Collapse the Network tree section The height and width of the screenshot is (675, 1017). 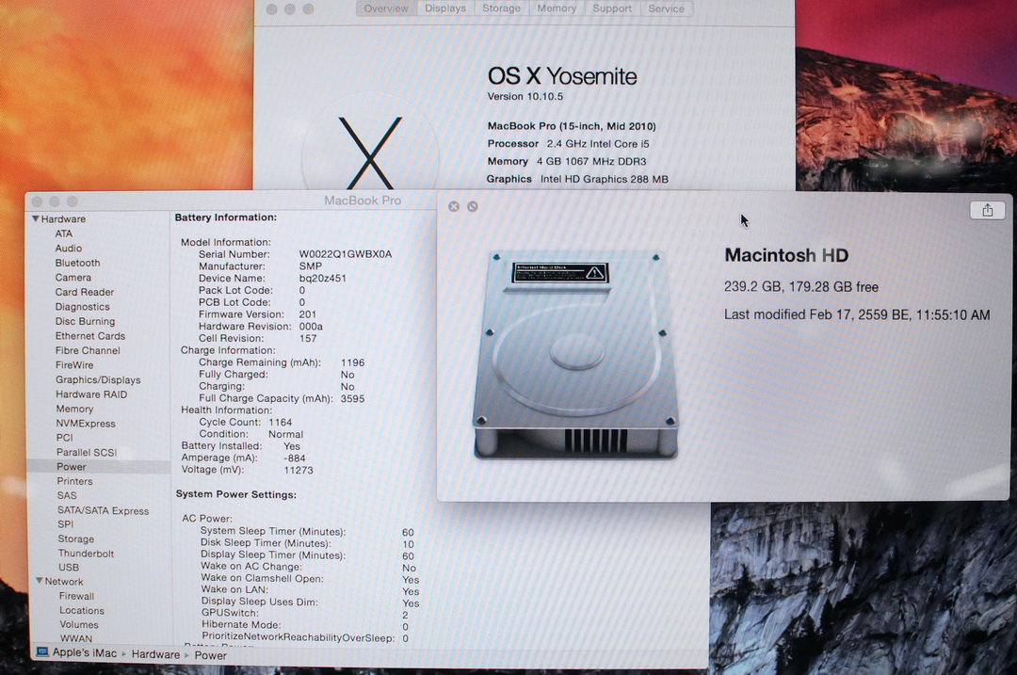coord(40,581)
